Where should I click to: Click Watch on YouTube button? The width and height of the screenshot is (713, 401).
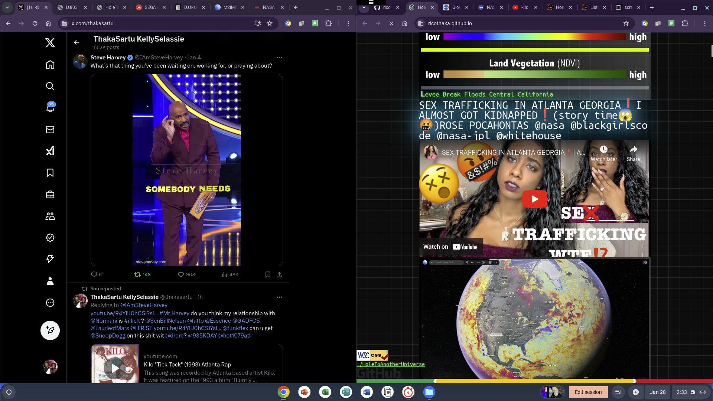tap(450, 247)
